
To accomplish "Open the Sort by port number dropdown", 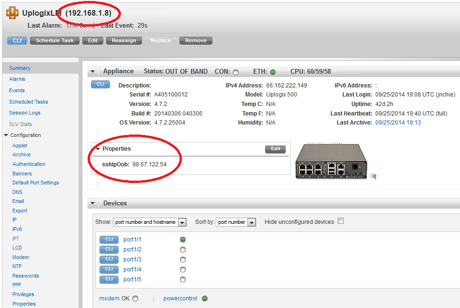I will pos(236,222).
